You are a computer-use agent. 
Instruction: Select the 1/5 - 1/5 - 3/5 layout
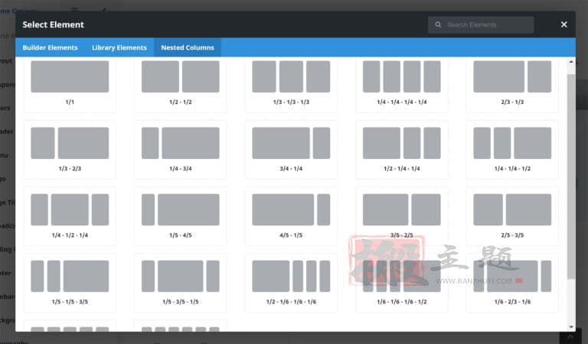click(x=70, y=283)
